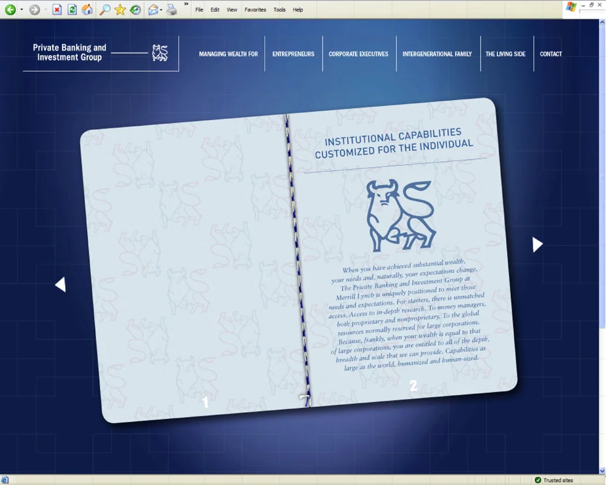Open the Corporate Executives section

pos(359,54)
